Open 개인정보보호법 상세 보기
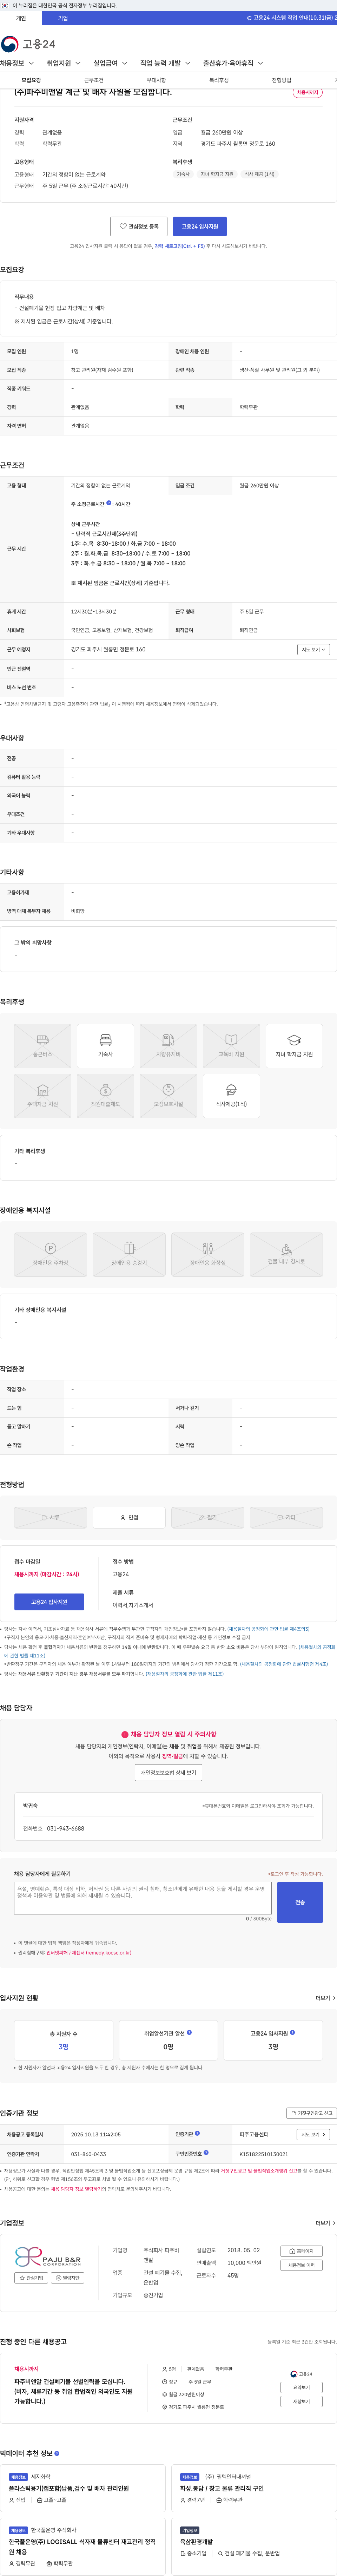Viewport: 337px width, 2576px height. point(168,1772)
